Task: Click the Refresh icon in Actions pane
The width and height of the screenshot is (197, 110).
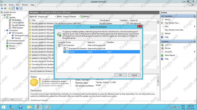Action: (162, 34)
